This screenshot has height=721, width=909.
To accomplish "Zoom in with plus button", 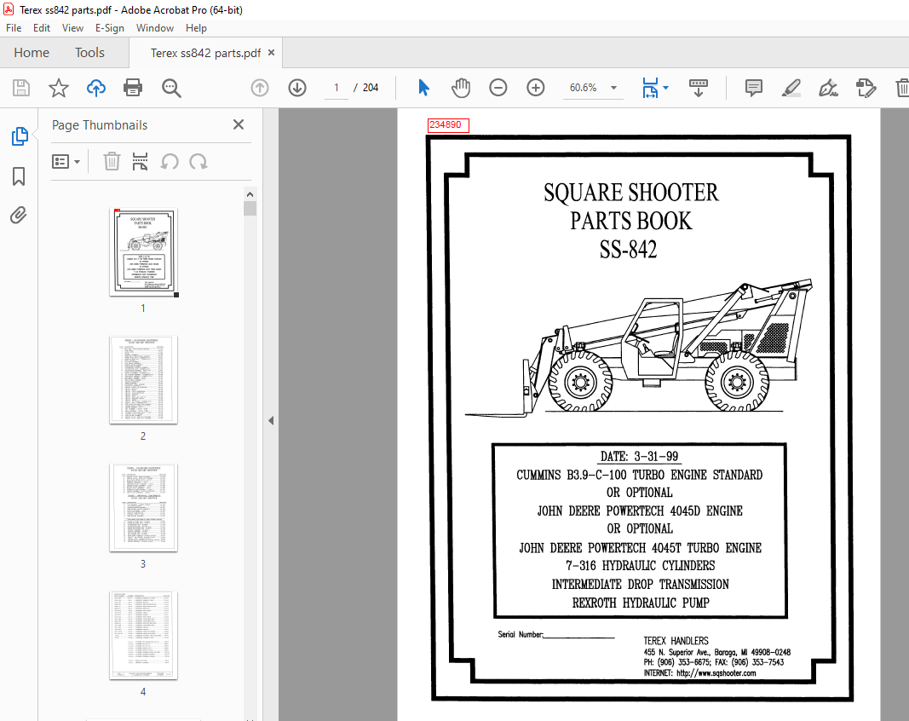I will (536, 88).
